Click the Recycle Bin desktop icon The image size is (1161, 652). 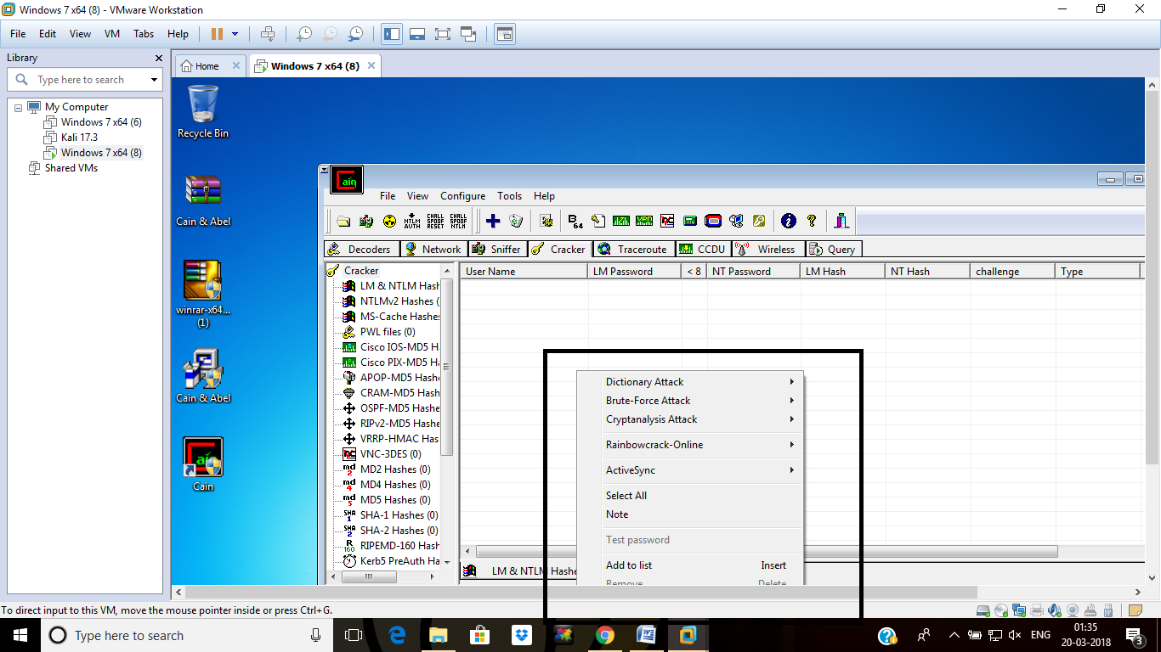pos(203,112)
